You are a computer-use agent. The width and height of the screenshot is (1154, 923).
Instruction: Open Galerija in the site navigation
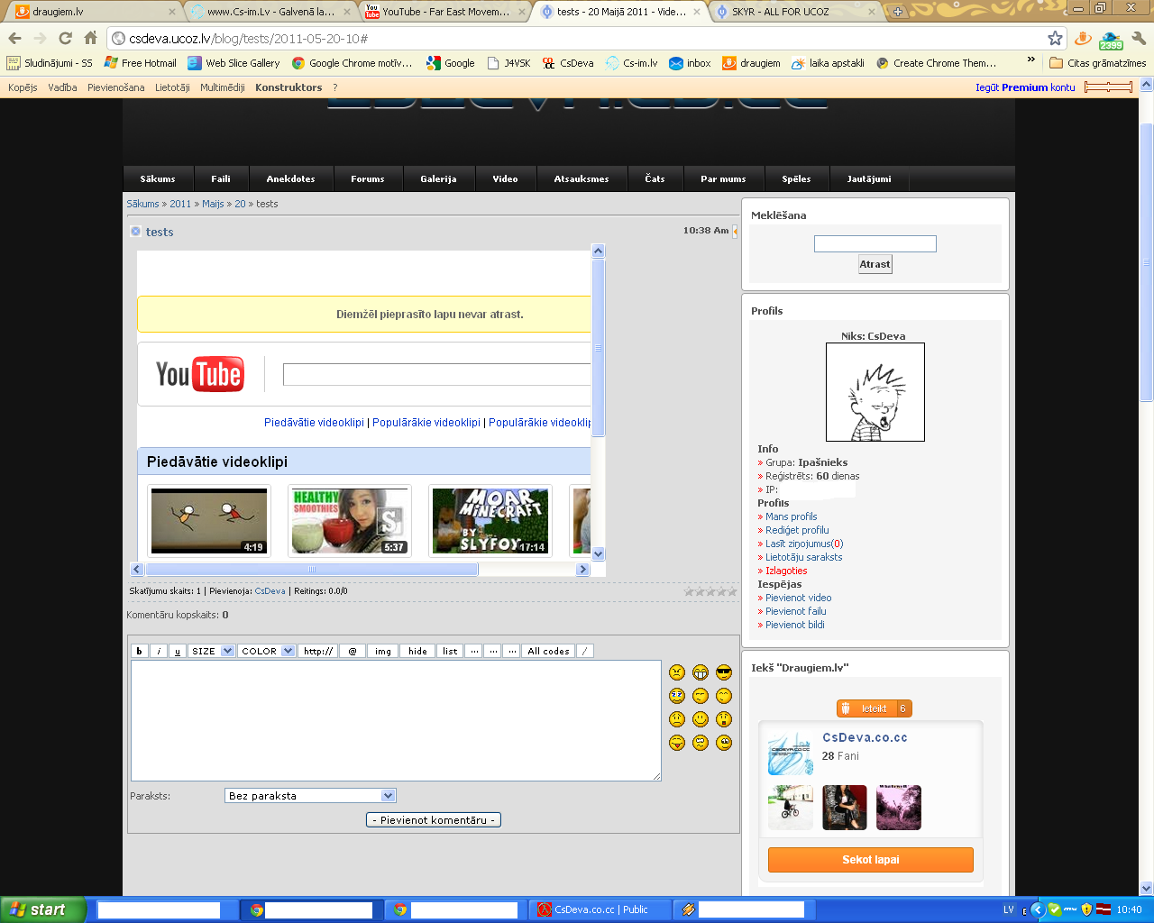tap(438, 178)
